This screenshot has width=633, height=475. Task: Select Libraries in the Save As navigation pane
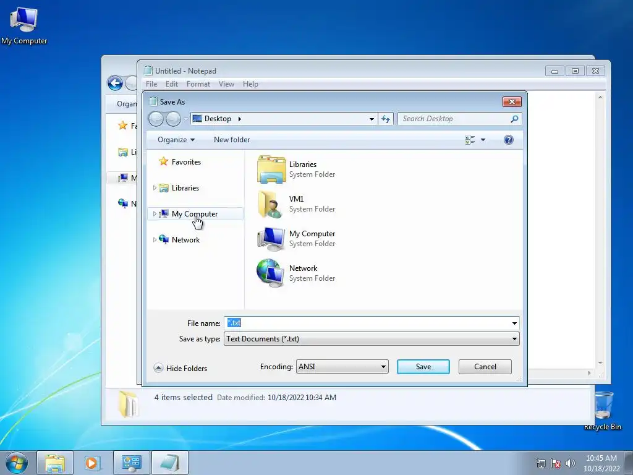coord(185,188)
